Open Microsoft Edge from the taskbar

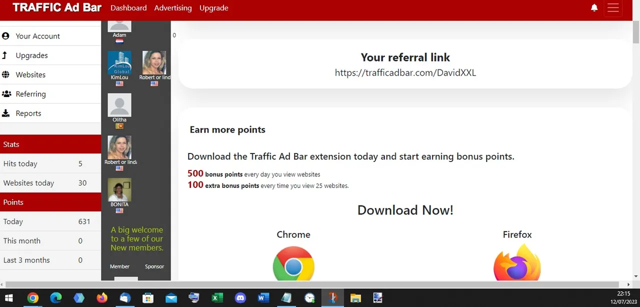point(56,298)
